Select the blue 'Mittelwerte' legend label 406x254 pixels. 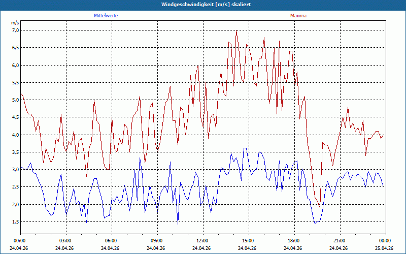(106, 16)
